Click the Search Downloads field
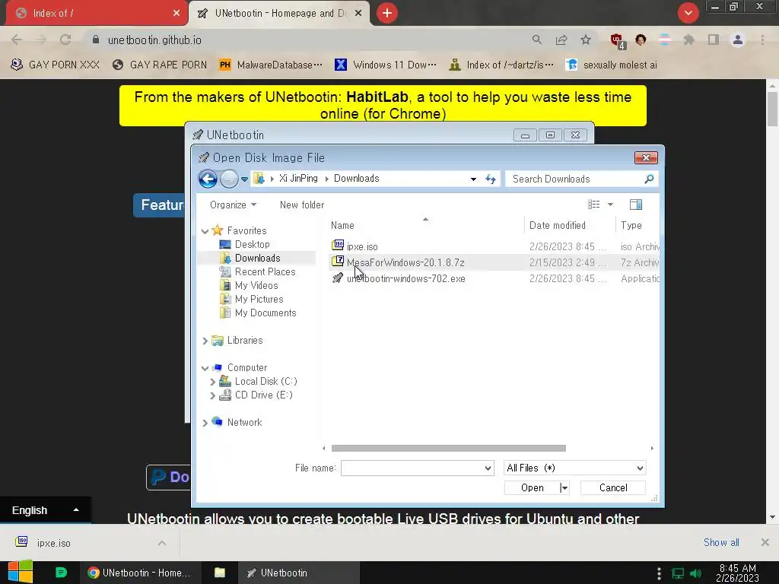 575,179
